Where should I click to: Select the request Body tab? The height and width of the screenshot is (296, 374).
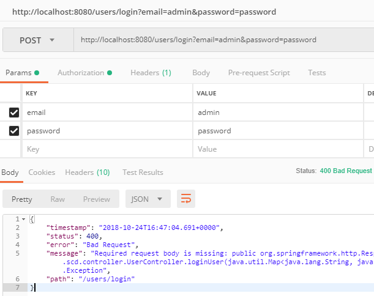pyautogui.click(x=201, y=73)
